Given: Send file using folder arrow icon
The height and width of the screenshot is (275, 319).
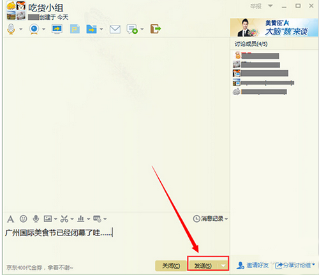Looking at the screenshot, I should [92, 29].
